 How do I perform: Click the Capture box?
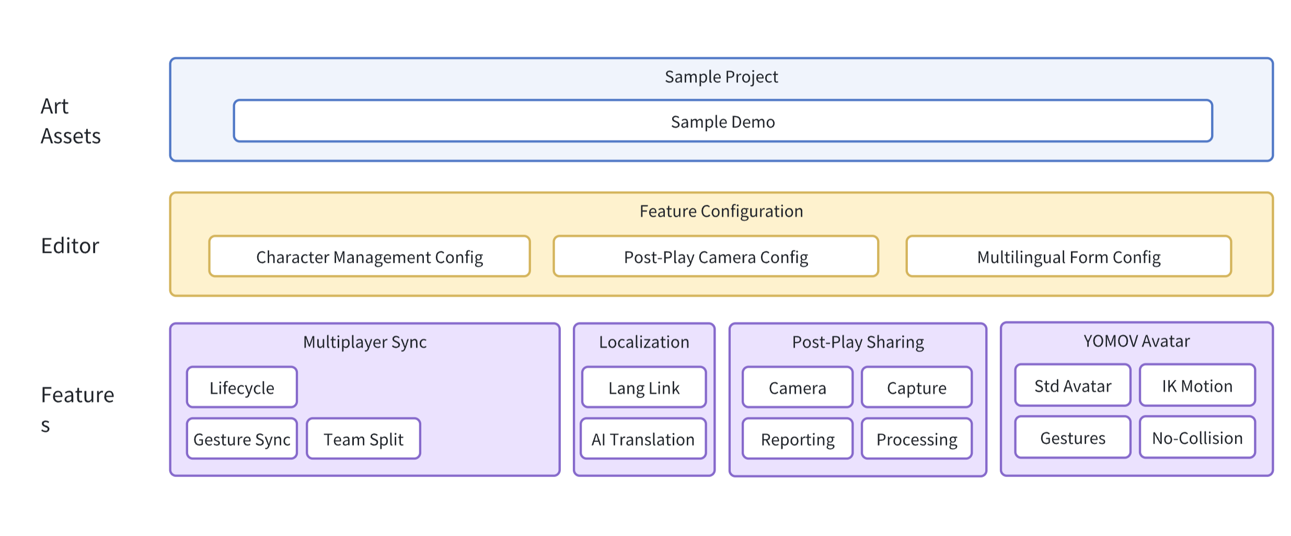(917, 387)
